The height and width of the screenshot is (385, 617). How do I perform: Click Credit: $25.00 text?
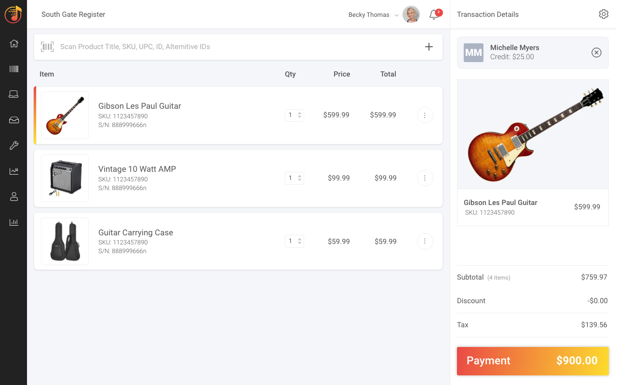pyautogui.click(x=512, y=57)
